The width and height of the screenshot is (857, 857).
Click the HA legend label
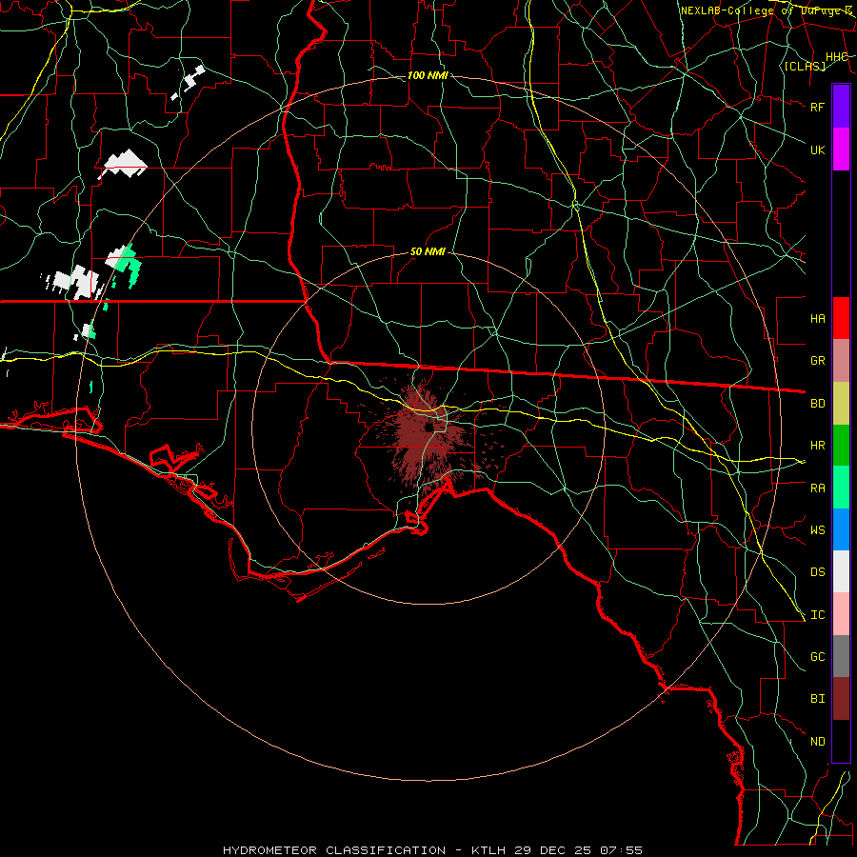pos(818,319)
